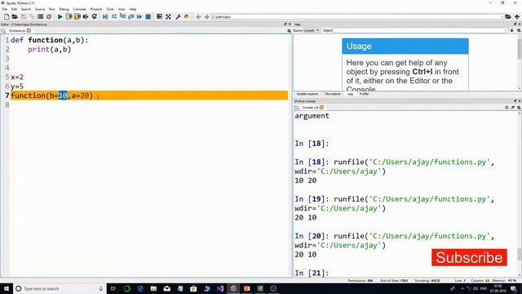Browse console tabs folder icon
Screen dimensions: 522x294
tap(297, 108)
